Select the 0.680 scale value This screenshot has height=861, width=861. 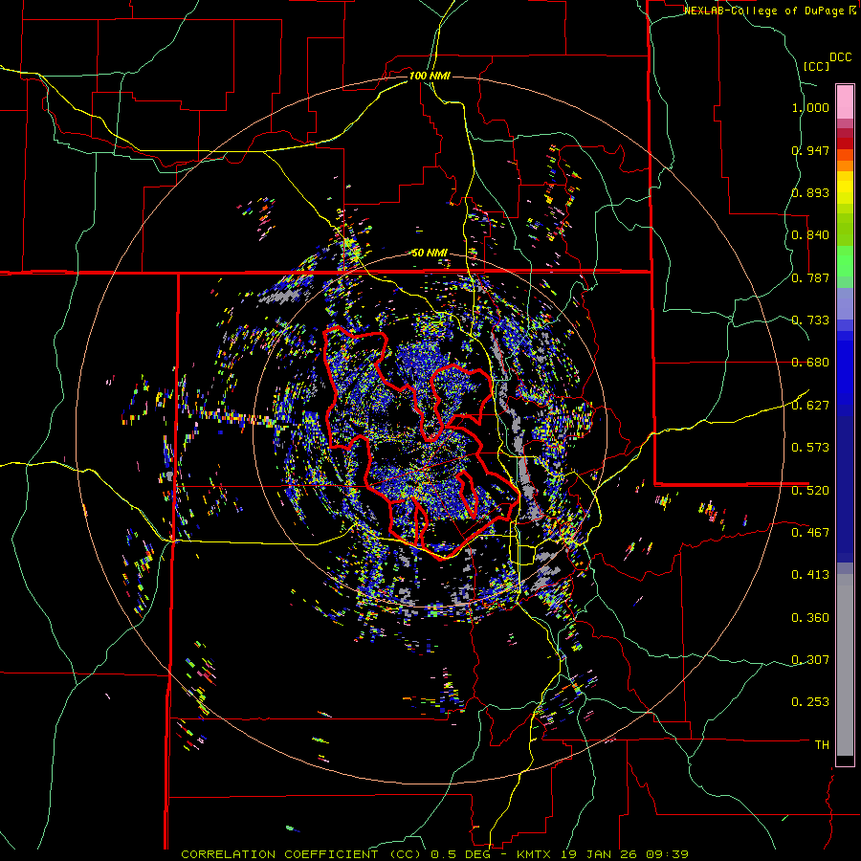coord(810,363)
